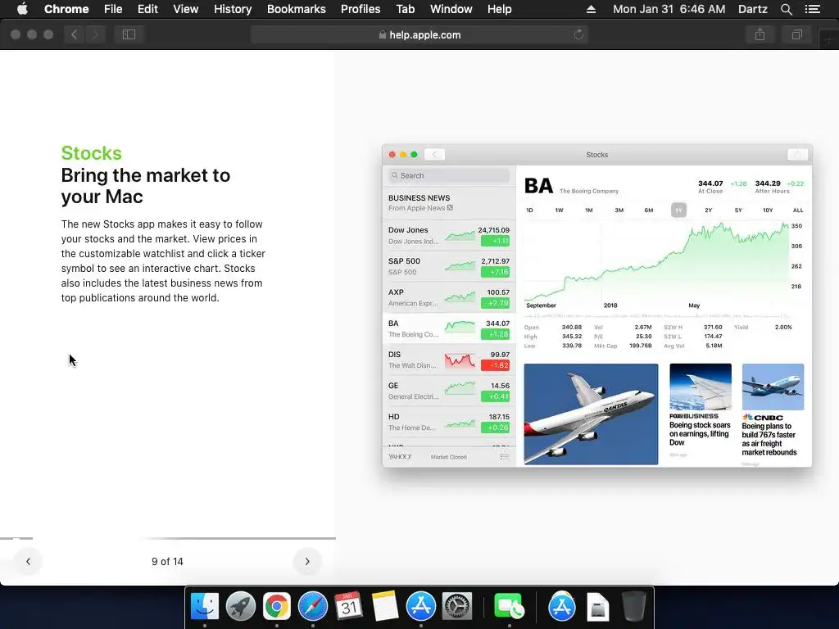The height and width of the screenshot is (629, 839).
Task: Select the 1W chart range
Action: [559, 210]
